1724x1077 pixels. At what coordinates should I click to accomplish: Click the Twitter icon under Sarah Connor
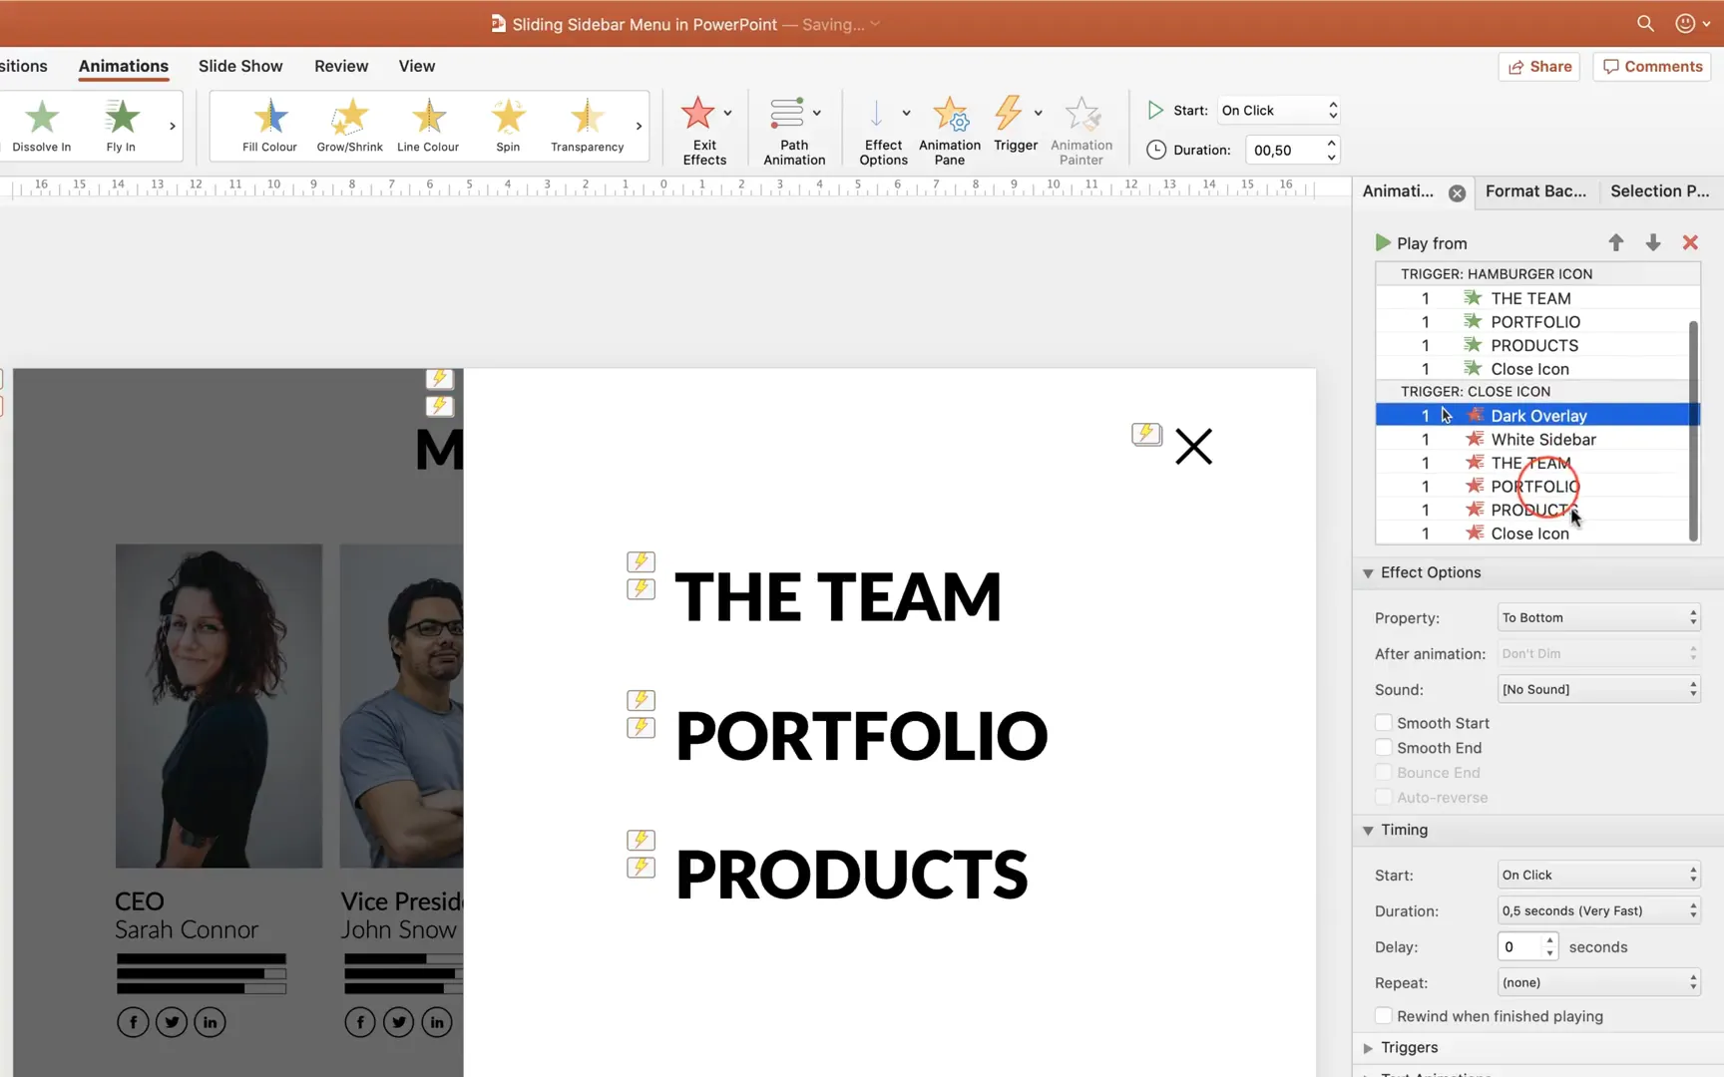click(172, 1022)
